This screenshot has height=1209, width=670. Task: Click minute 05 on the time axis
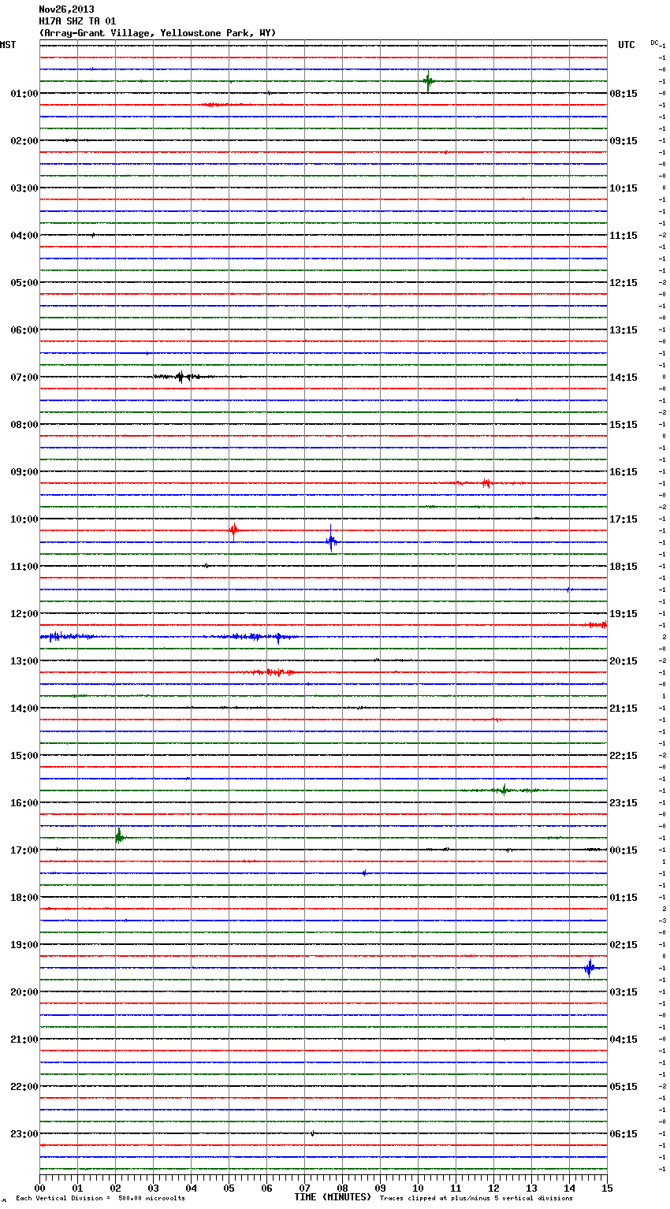229,1188
